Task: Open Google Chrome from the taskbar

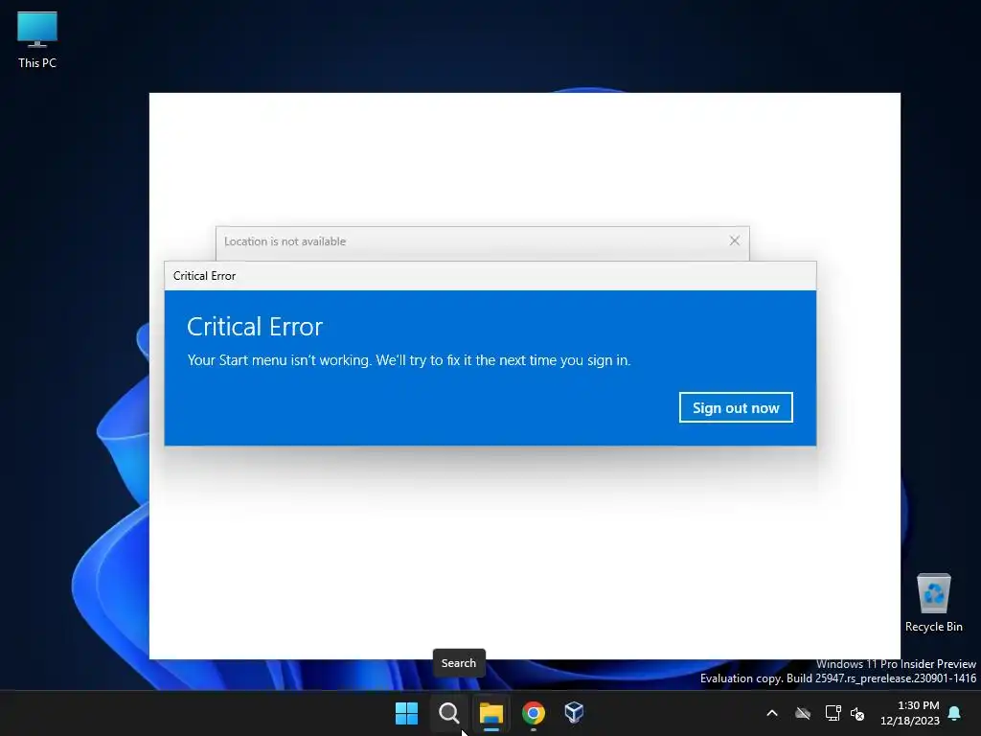Action: click(x=533, y=713)
